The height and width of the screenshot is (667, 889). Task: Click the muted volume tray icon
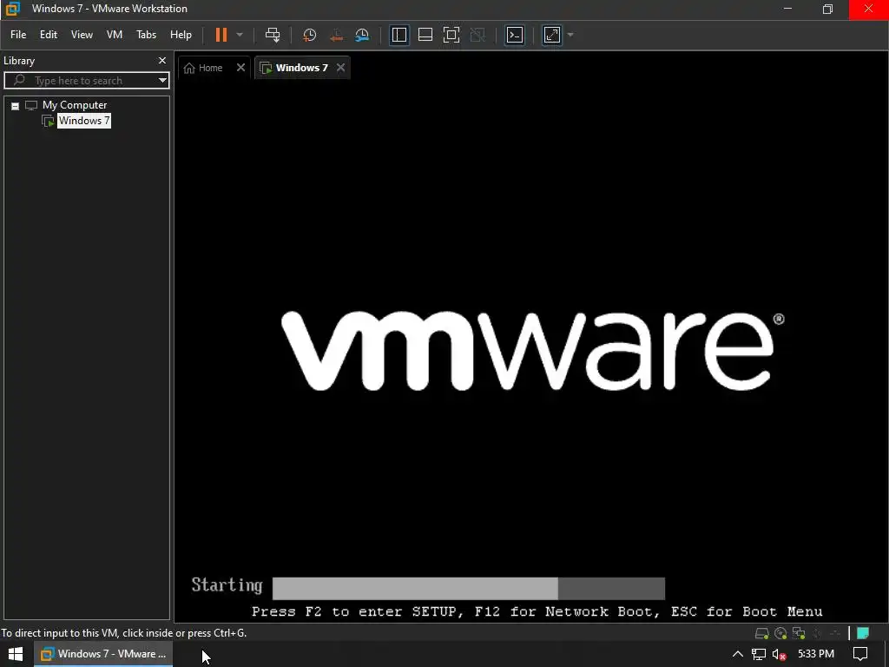pos(779,654)
